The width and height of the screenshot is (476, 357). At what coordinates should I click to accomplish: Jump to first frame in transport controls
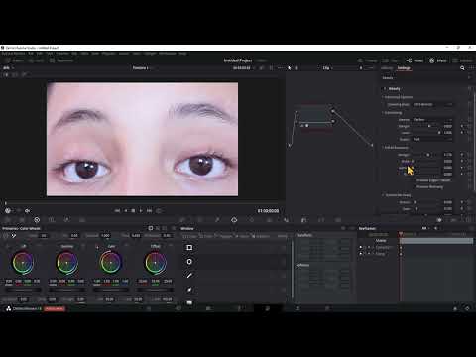pyautogui.click(x=117, y=210)
